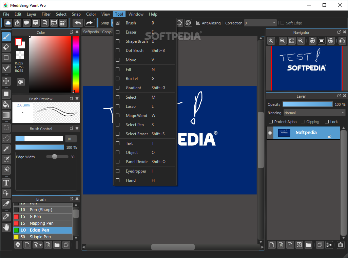
Task: Click the rainbow hue bar
Action: point(76,64)
